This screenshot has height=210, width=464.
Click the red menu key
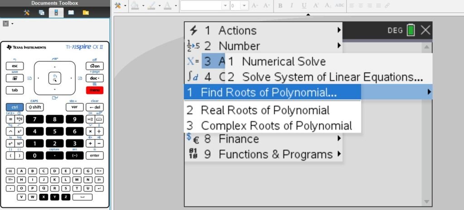coord(95,90)
